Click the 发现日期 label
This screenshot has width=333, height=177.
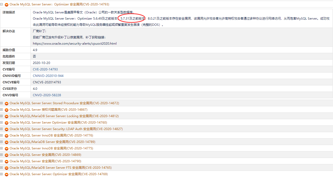[x=9, y=63]
